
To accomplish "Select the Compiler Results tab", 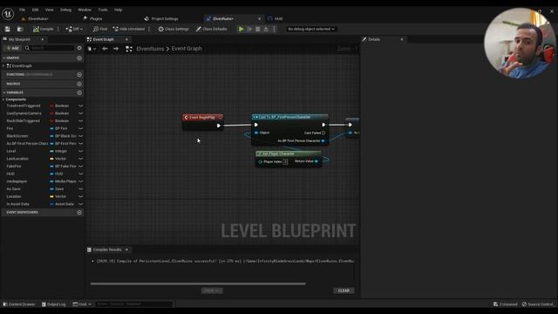I will (106, 249).
